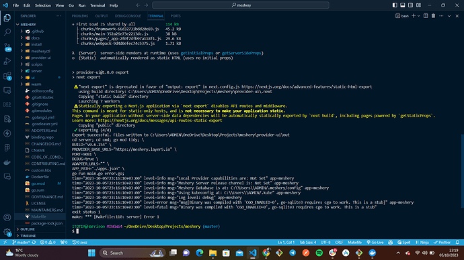Toggle Go Live server in status bar

(x=375, y=243)
